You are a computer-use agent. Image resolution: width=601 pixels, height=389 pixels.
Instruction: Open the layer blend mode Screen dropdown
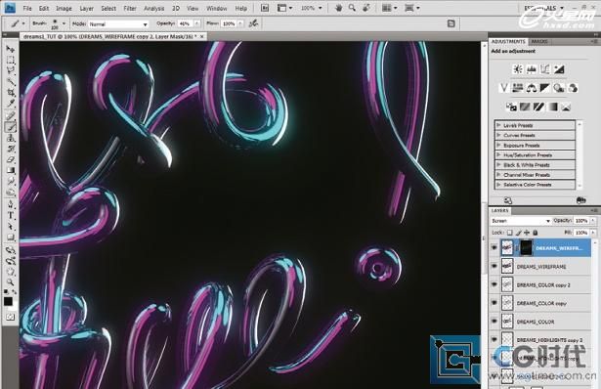point(521,221)
